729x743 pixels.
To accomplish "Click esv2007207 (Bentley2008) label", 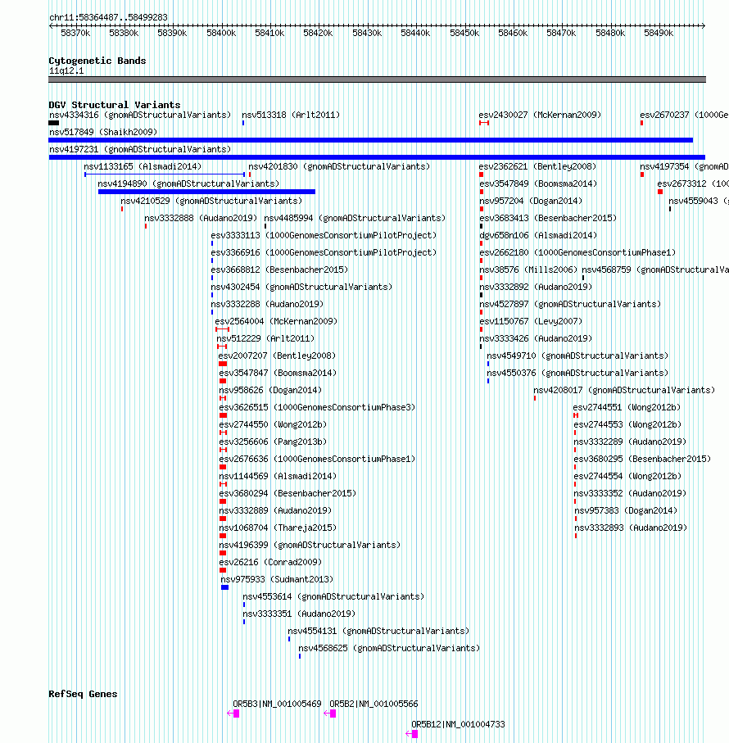I will [277, 356].
